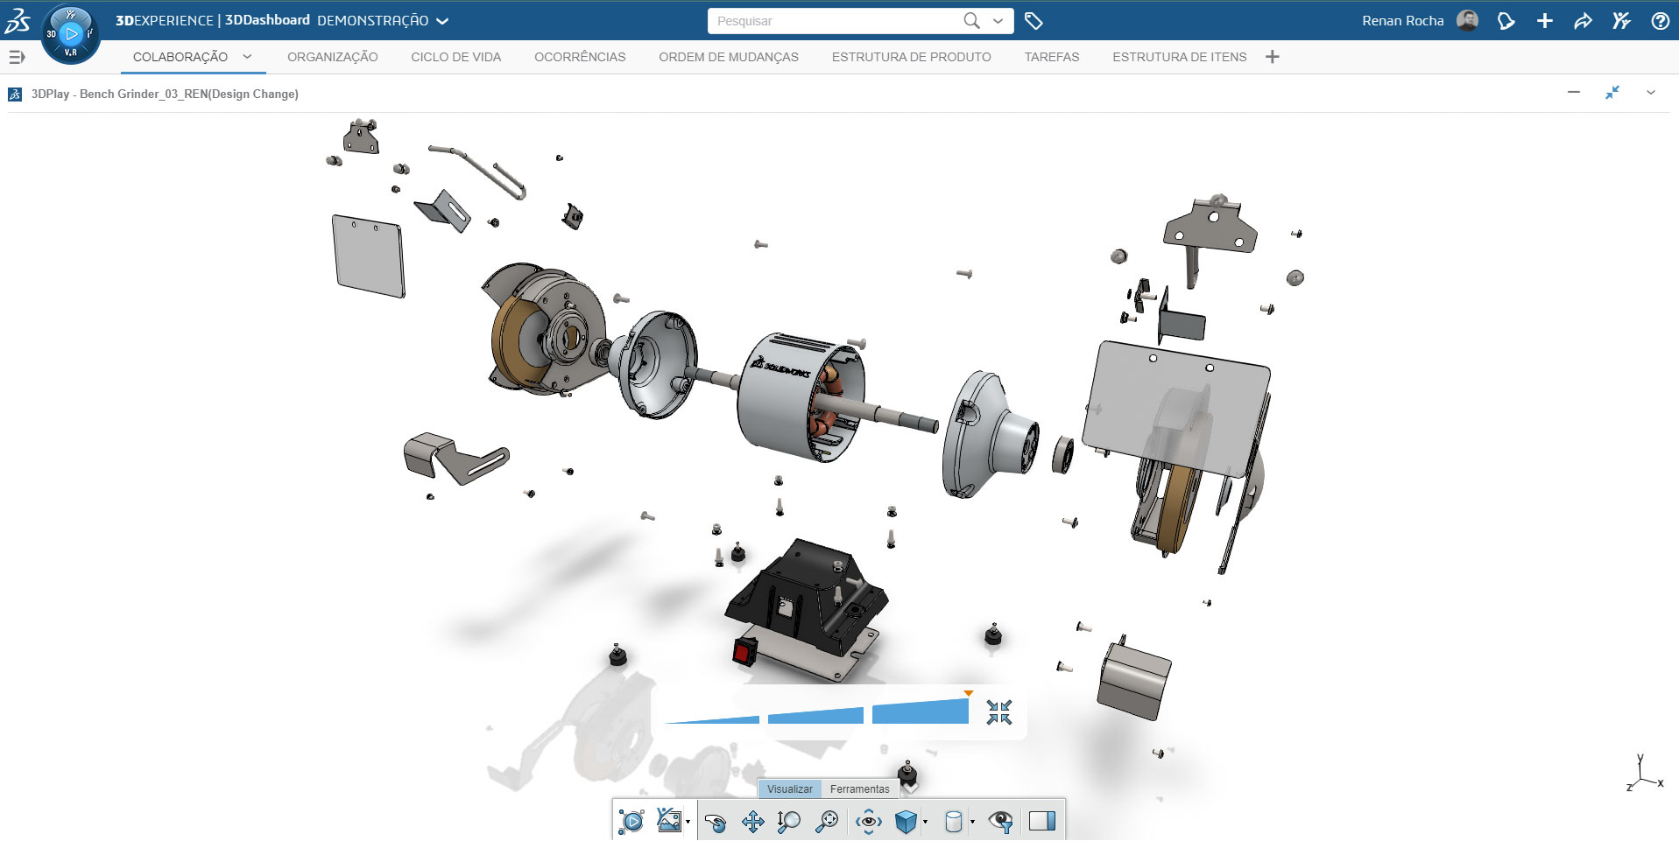The image size is (1679, 848).
Task: Click the 3DPlay play experience icon
Action: (631, 821)
